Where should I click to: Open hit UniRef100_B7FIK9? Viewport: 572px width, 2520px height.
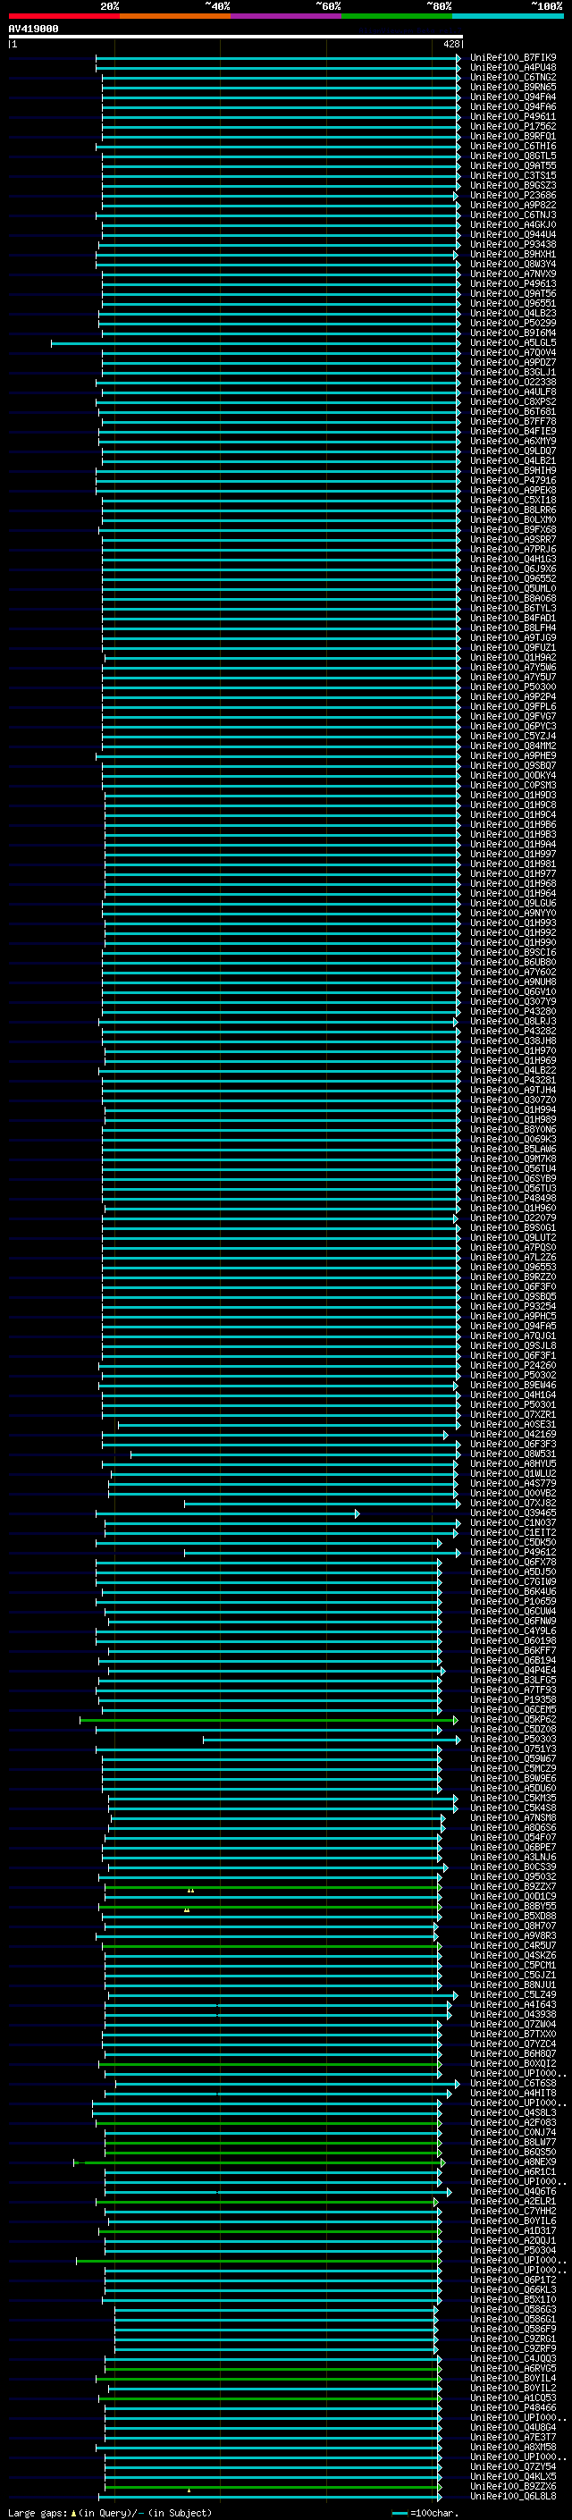pos(512,58)
